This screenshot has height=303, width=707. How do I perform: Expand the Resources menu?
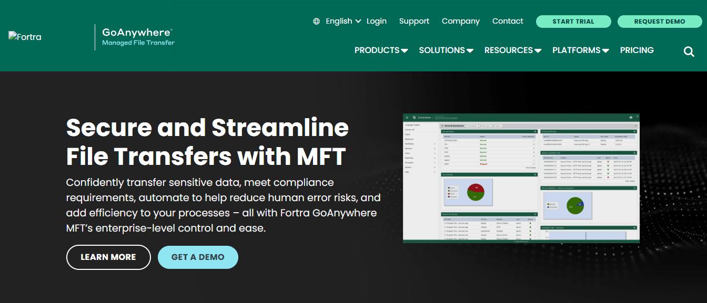point(513,50)
